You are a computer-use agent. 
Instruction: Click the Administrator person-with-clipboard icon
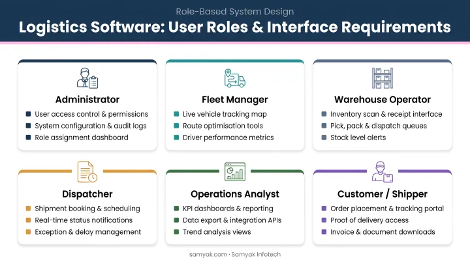point(87,78)
